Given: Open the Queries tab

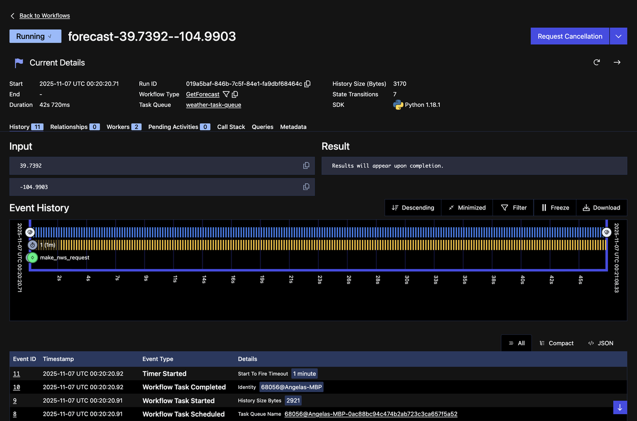Looking at the screenshot, I should [x=263, y=127].
